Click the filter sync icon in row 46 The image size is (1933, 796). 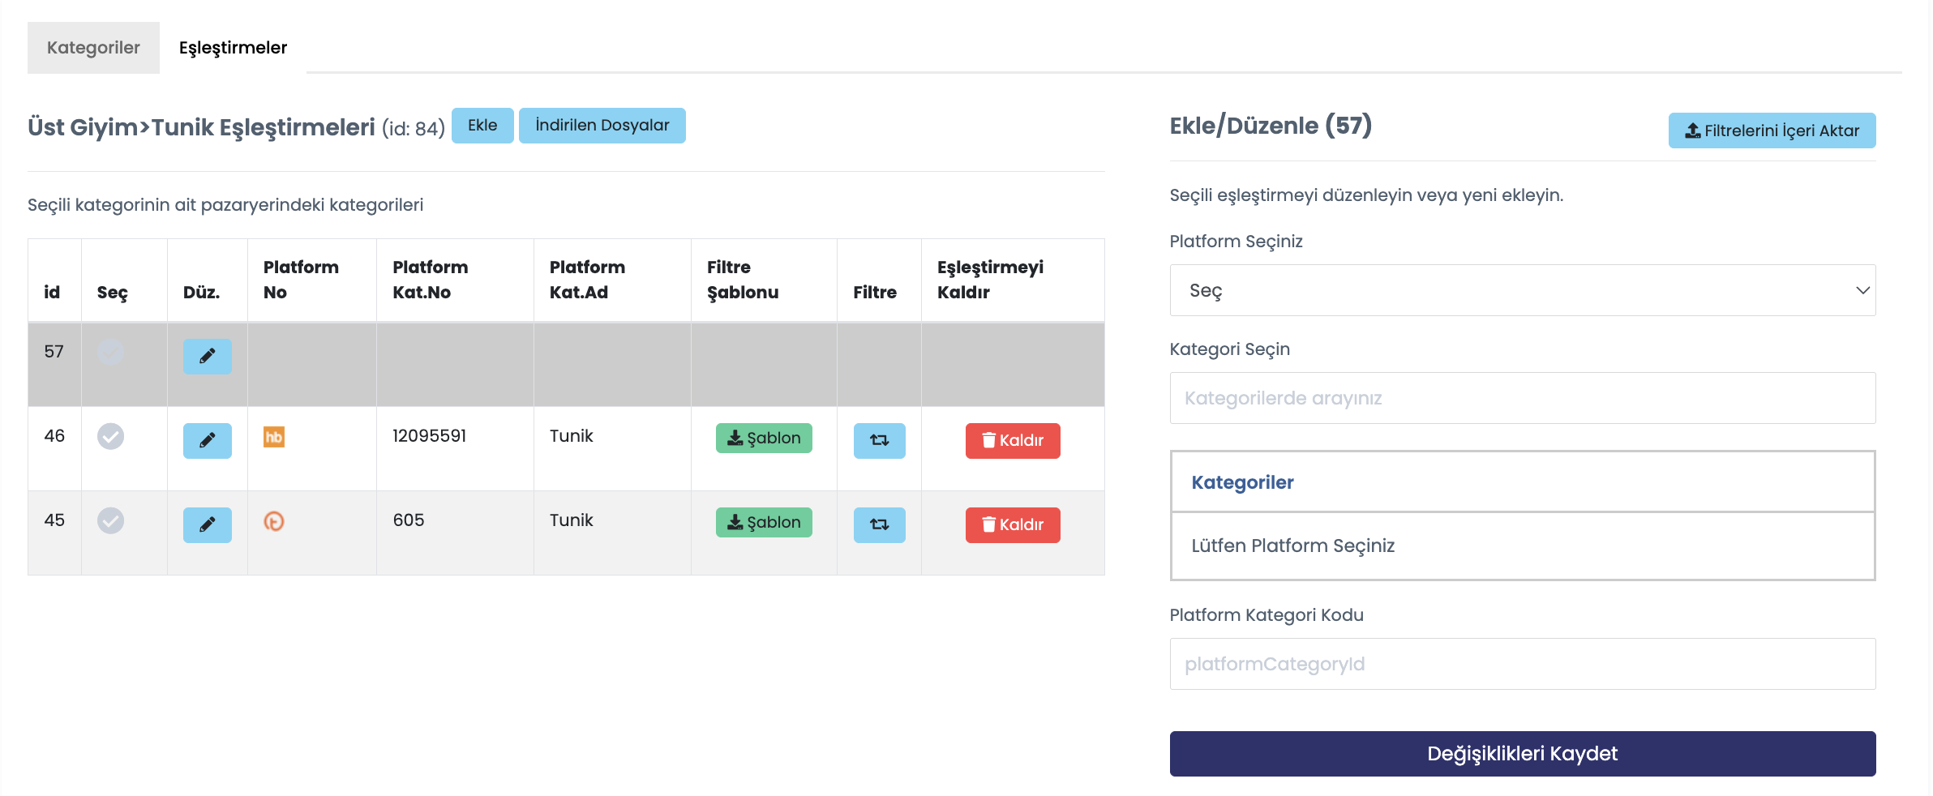coord(879,440)
